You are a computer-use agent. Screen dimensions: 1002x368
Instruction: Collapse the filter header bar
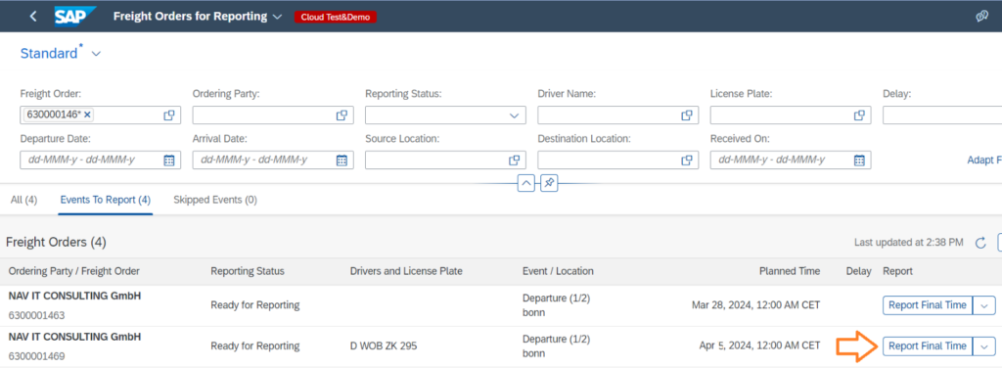coord(525,183)
